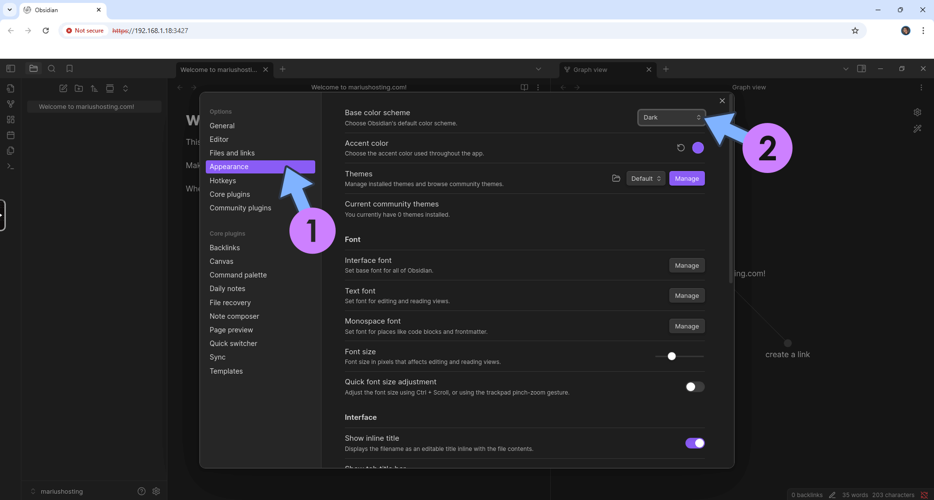Viewport: 934px width, 500px height.
Task: Open graph view from ribbon icon
Action: (11, 104)
